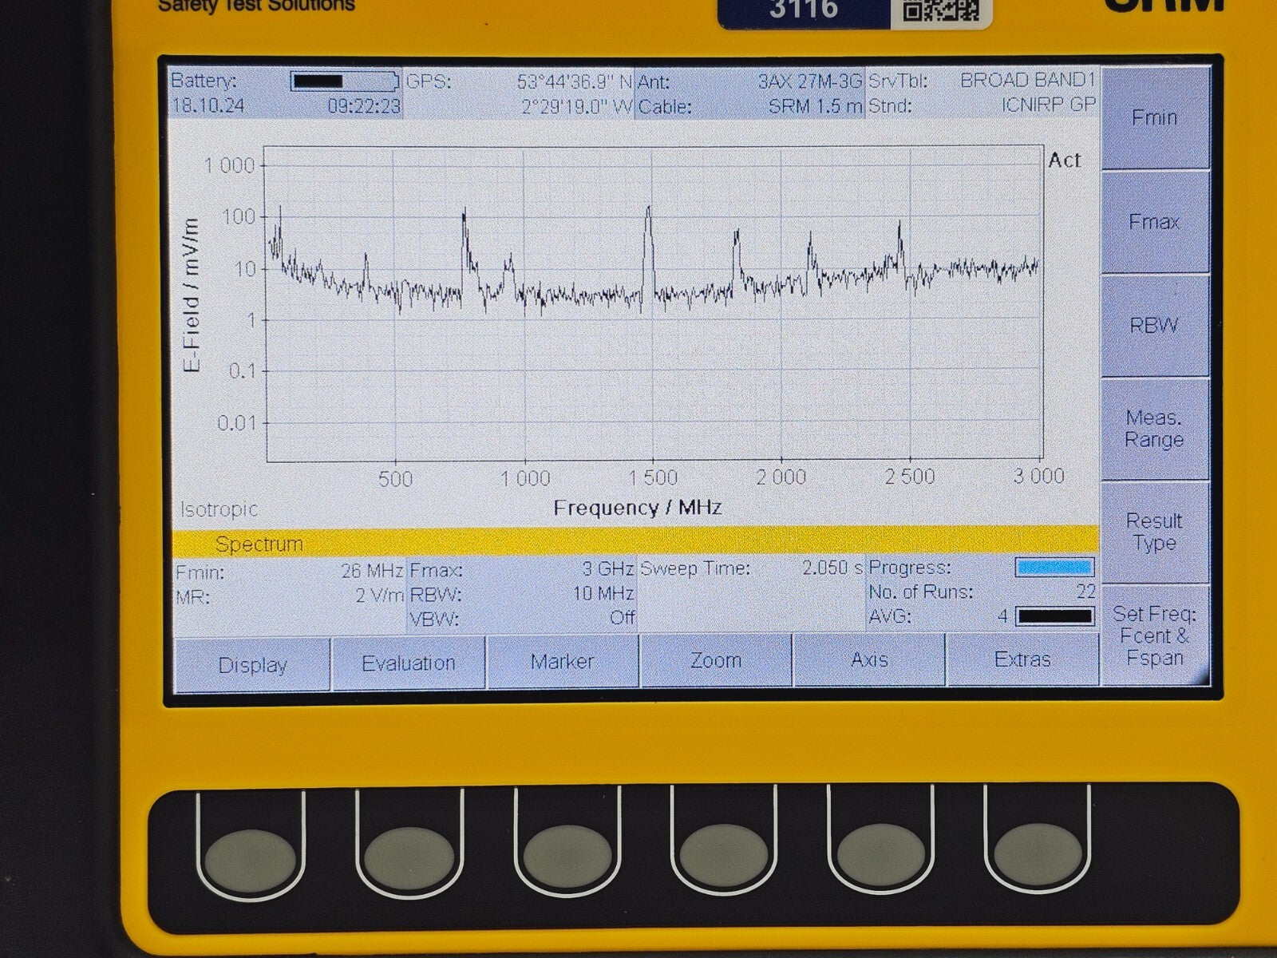This screenshot has height=958, width=1277.
Task: Open the Result Type softkey
Action: coord(1154,532)
